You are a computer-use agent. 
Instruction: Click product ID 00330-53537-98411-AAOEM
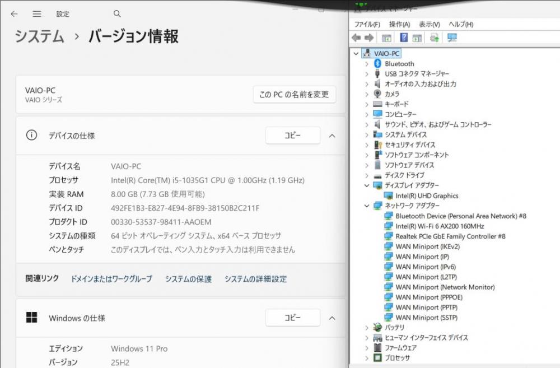[161, 222]
